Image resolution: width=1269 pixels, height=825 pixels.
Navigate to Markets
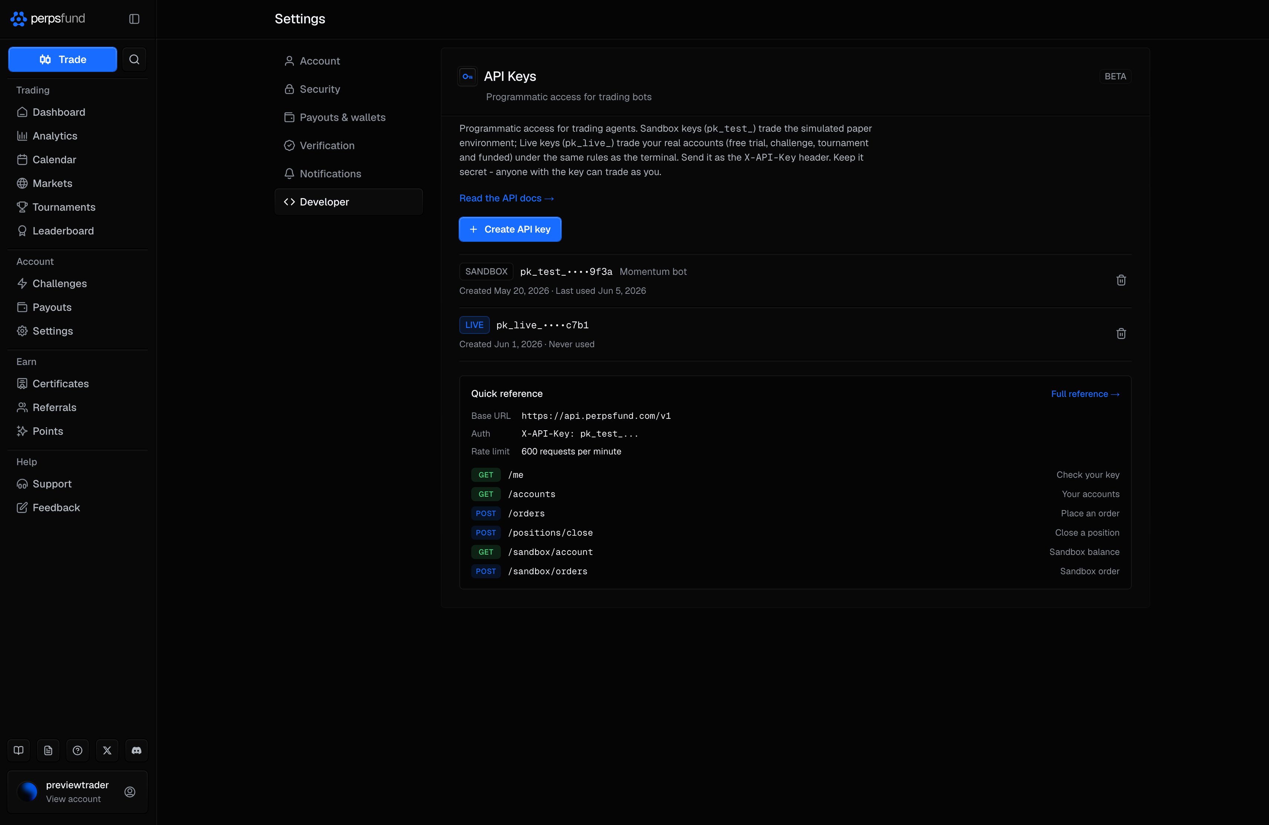(78, 183)
